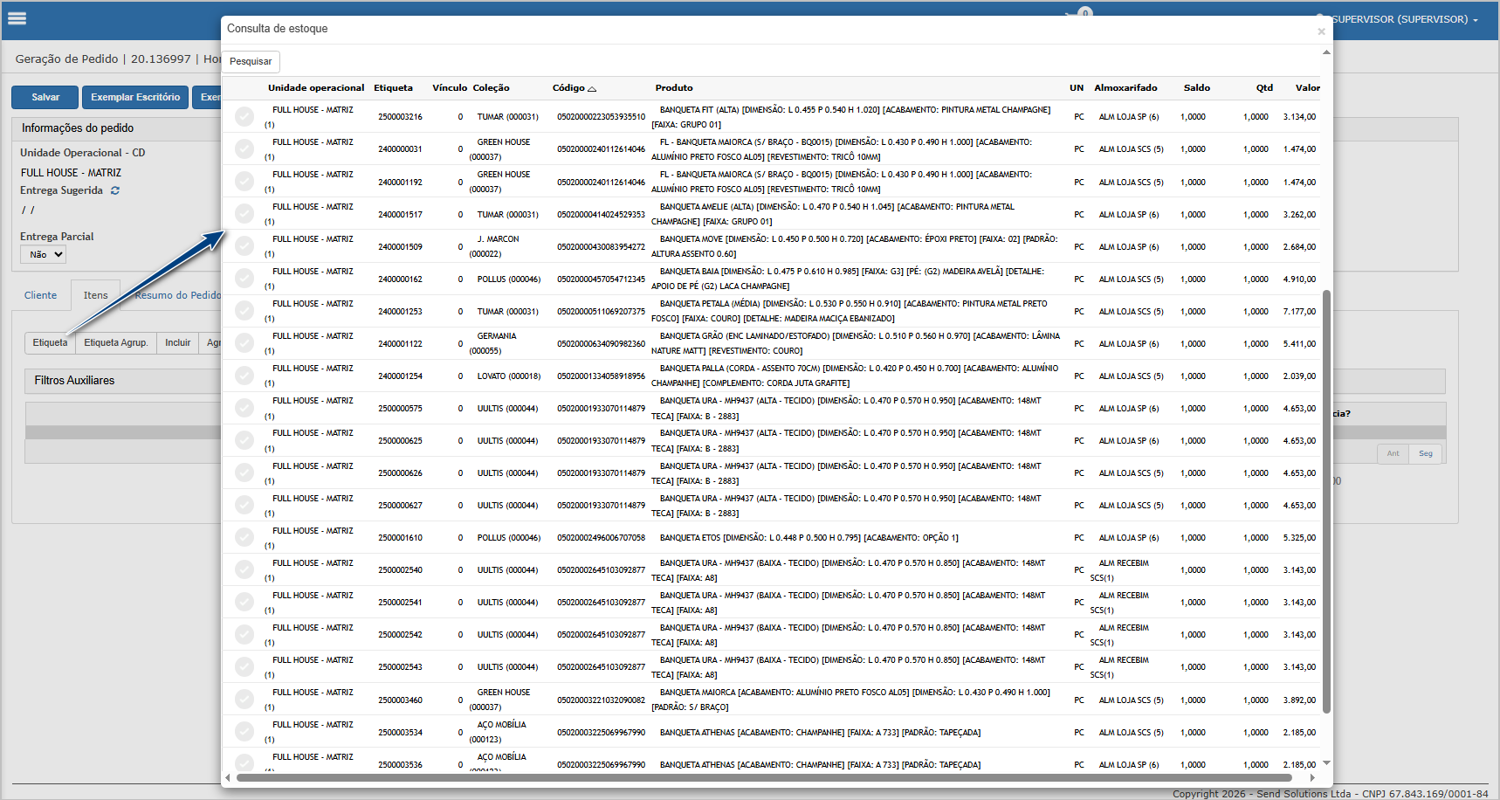Sort by the Valor column header
Image resolution: width=1500 pixels, height=800 pixels.
tap(1308, 88)
